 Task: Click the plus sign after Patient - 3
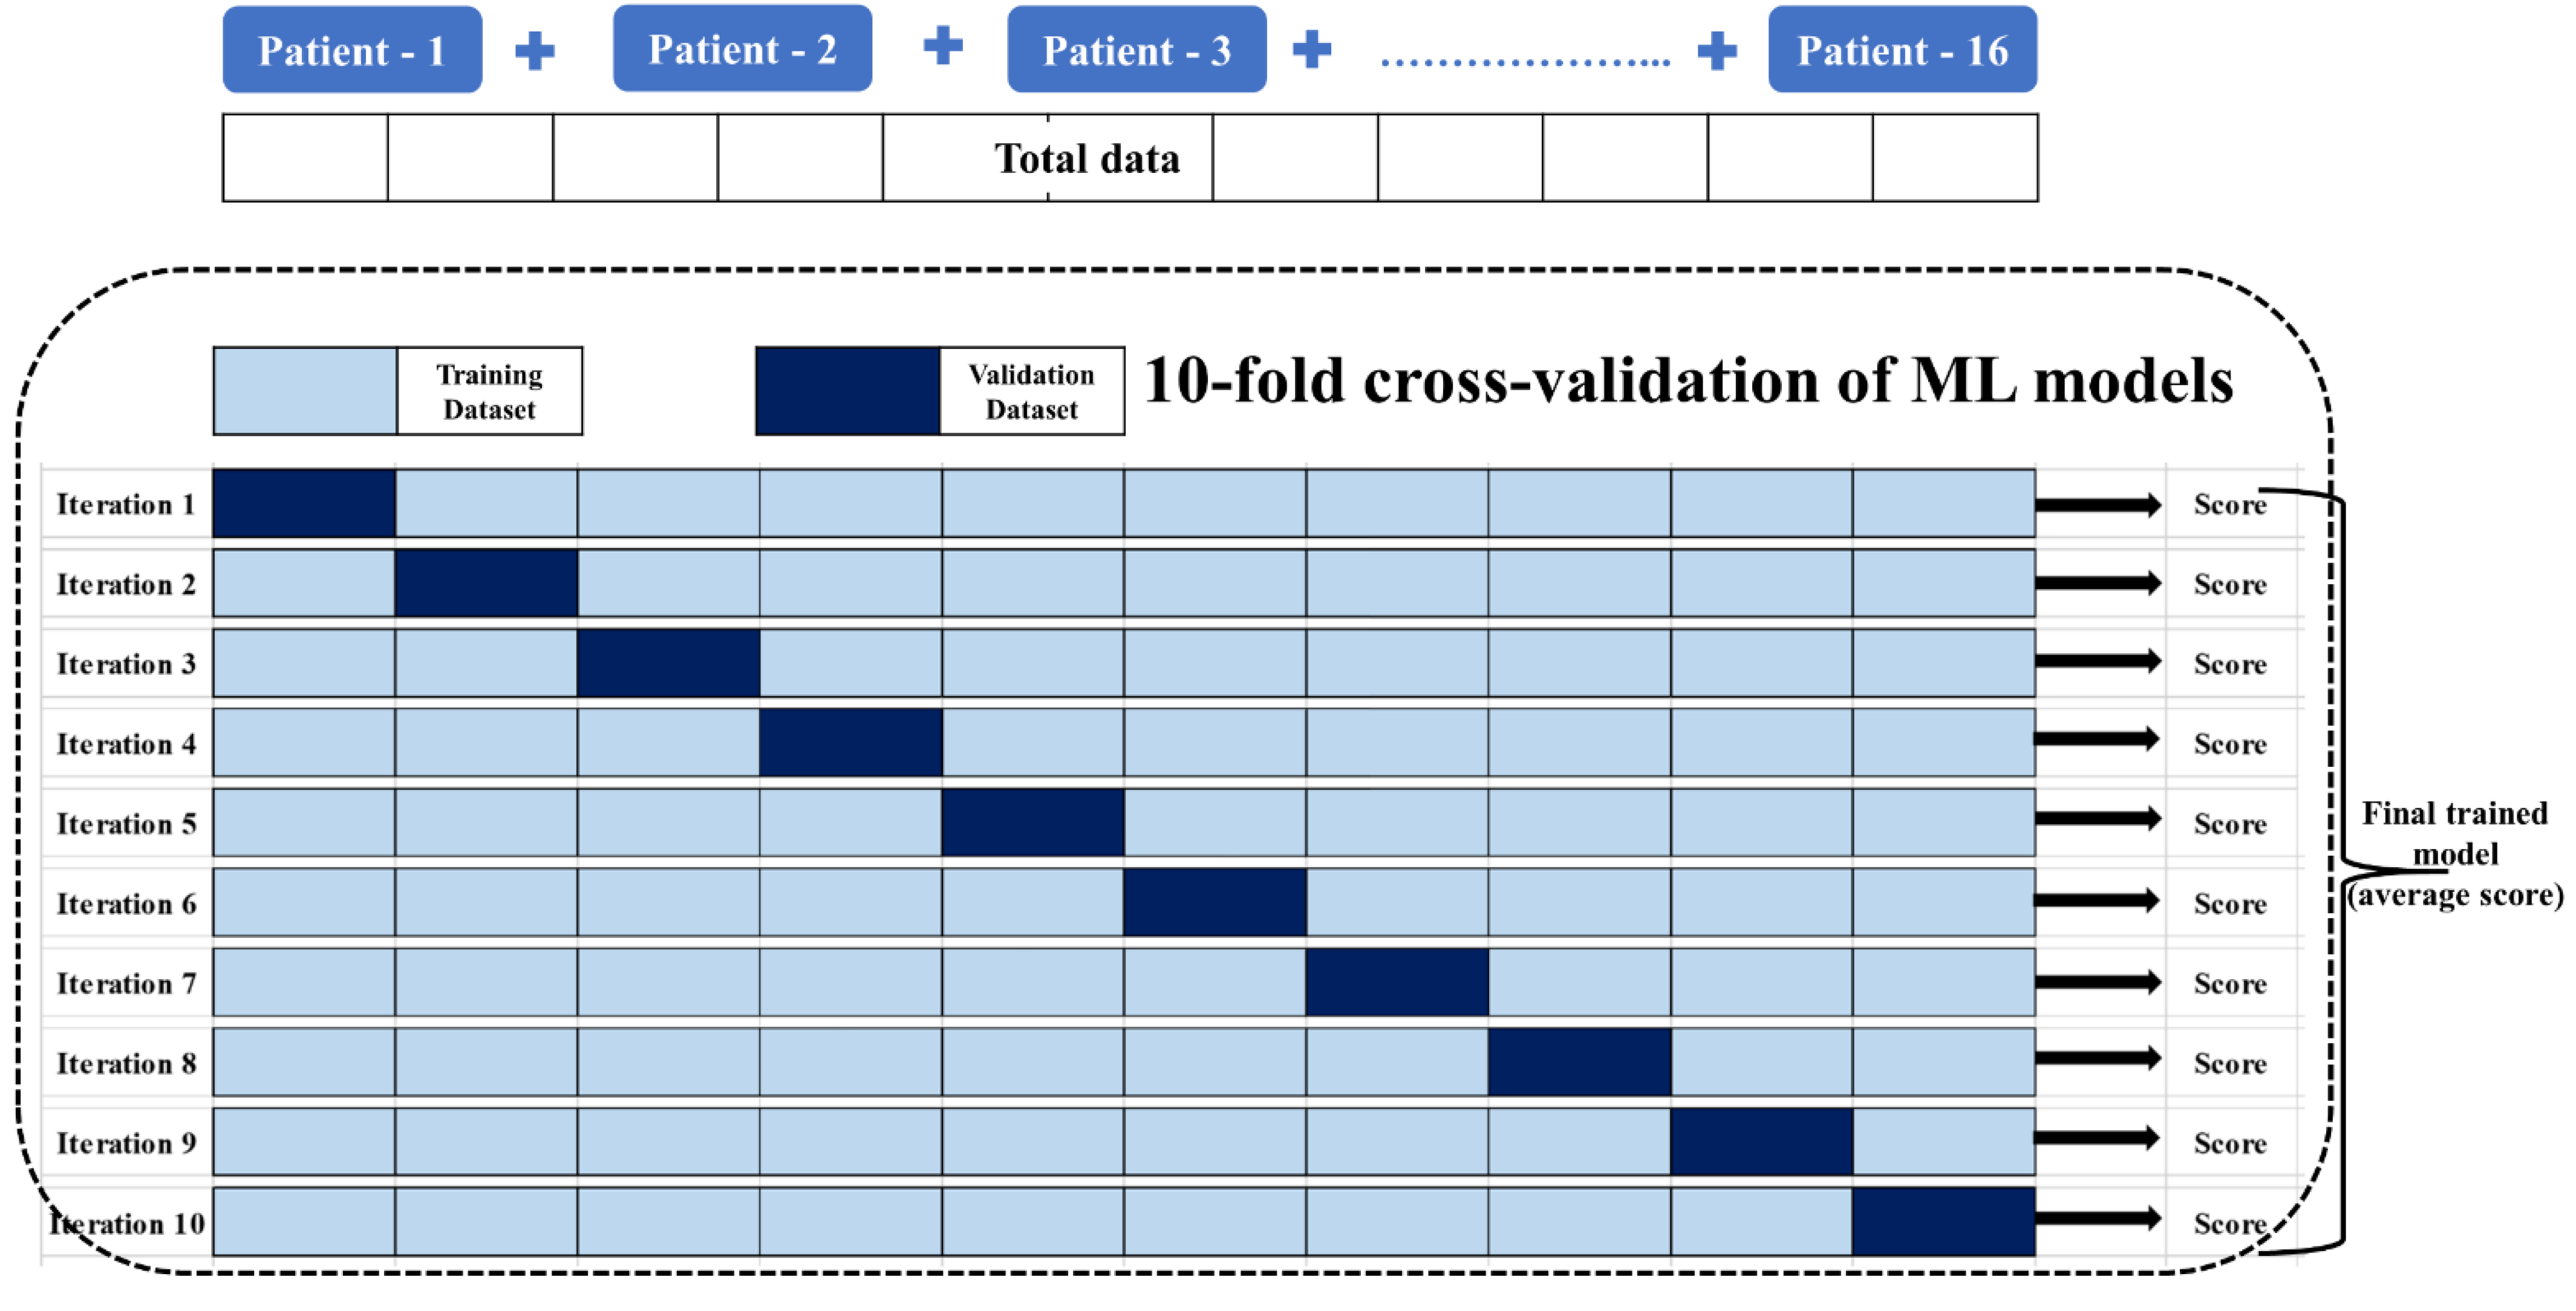[1312, 49]
